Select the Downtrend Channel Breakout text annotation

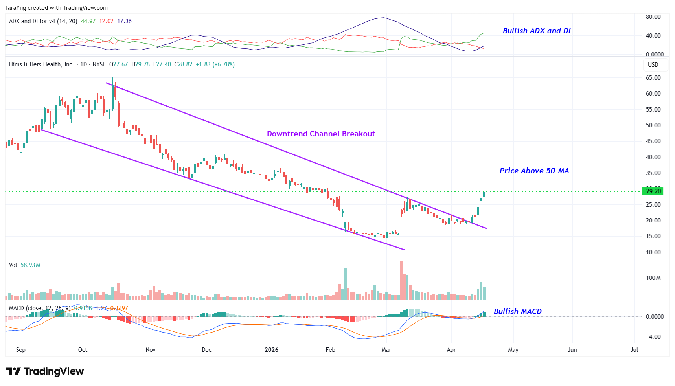click(x=321, y=134)
